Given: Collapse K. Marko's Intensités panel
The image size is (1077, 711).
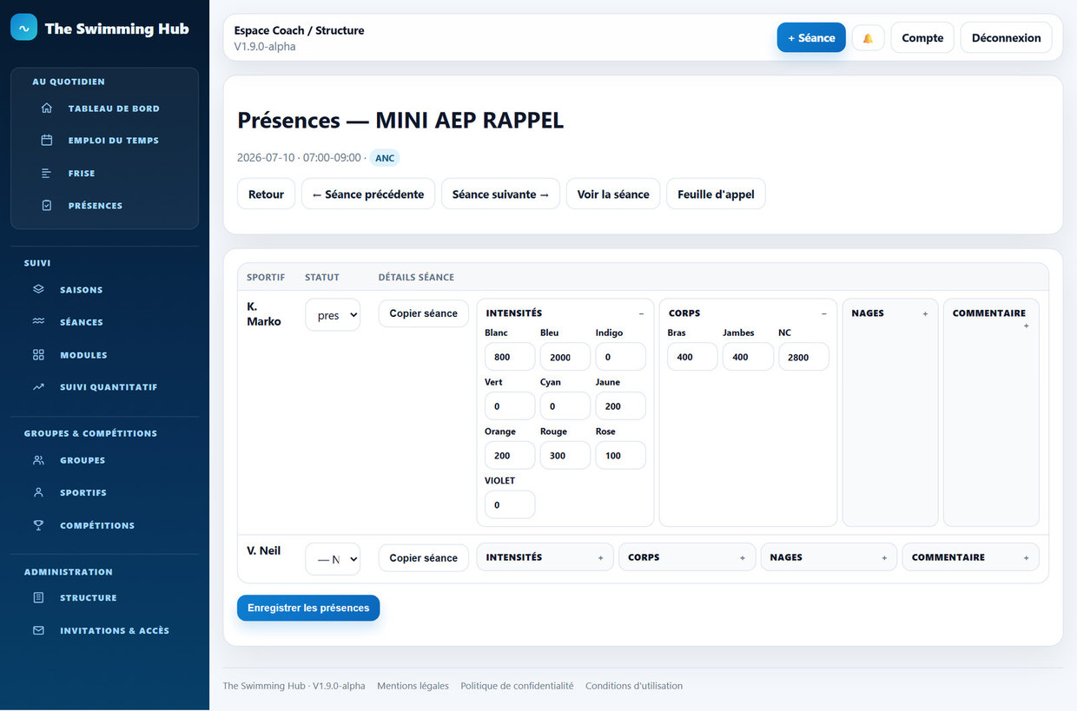Looking at the screenshot, I should [642, 313].
